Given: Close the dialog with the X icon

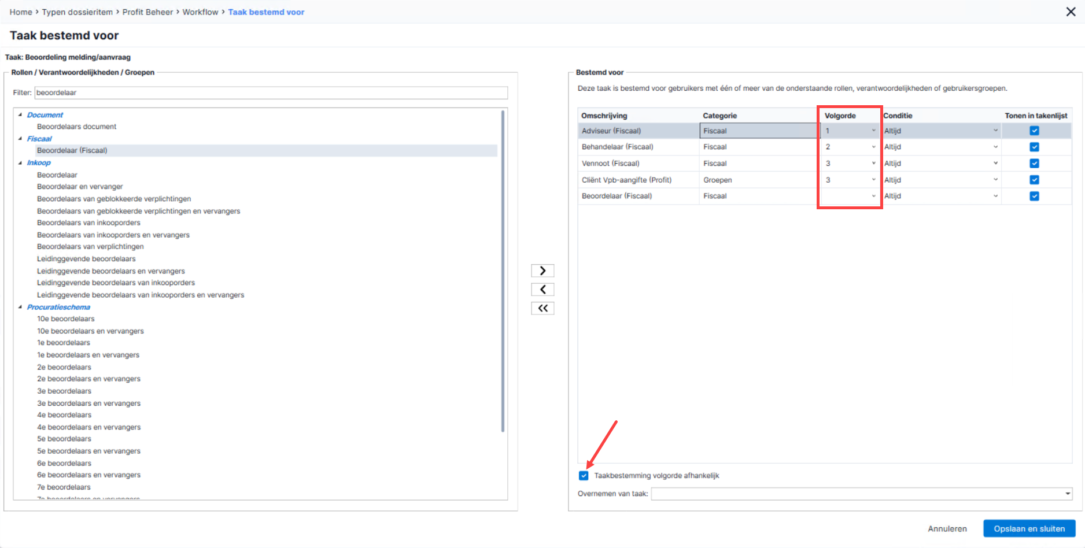Looking at the screenshot, I should [x=1071, y=12].
